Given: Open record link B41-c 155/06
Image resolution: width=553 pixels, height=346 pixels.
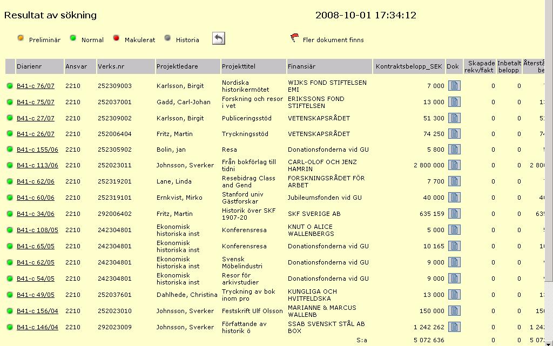Looking at the screenshot, I should point(37,150).
